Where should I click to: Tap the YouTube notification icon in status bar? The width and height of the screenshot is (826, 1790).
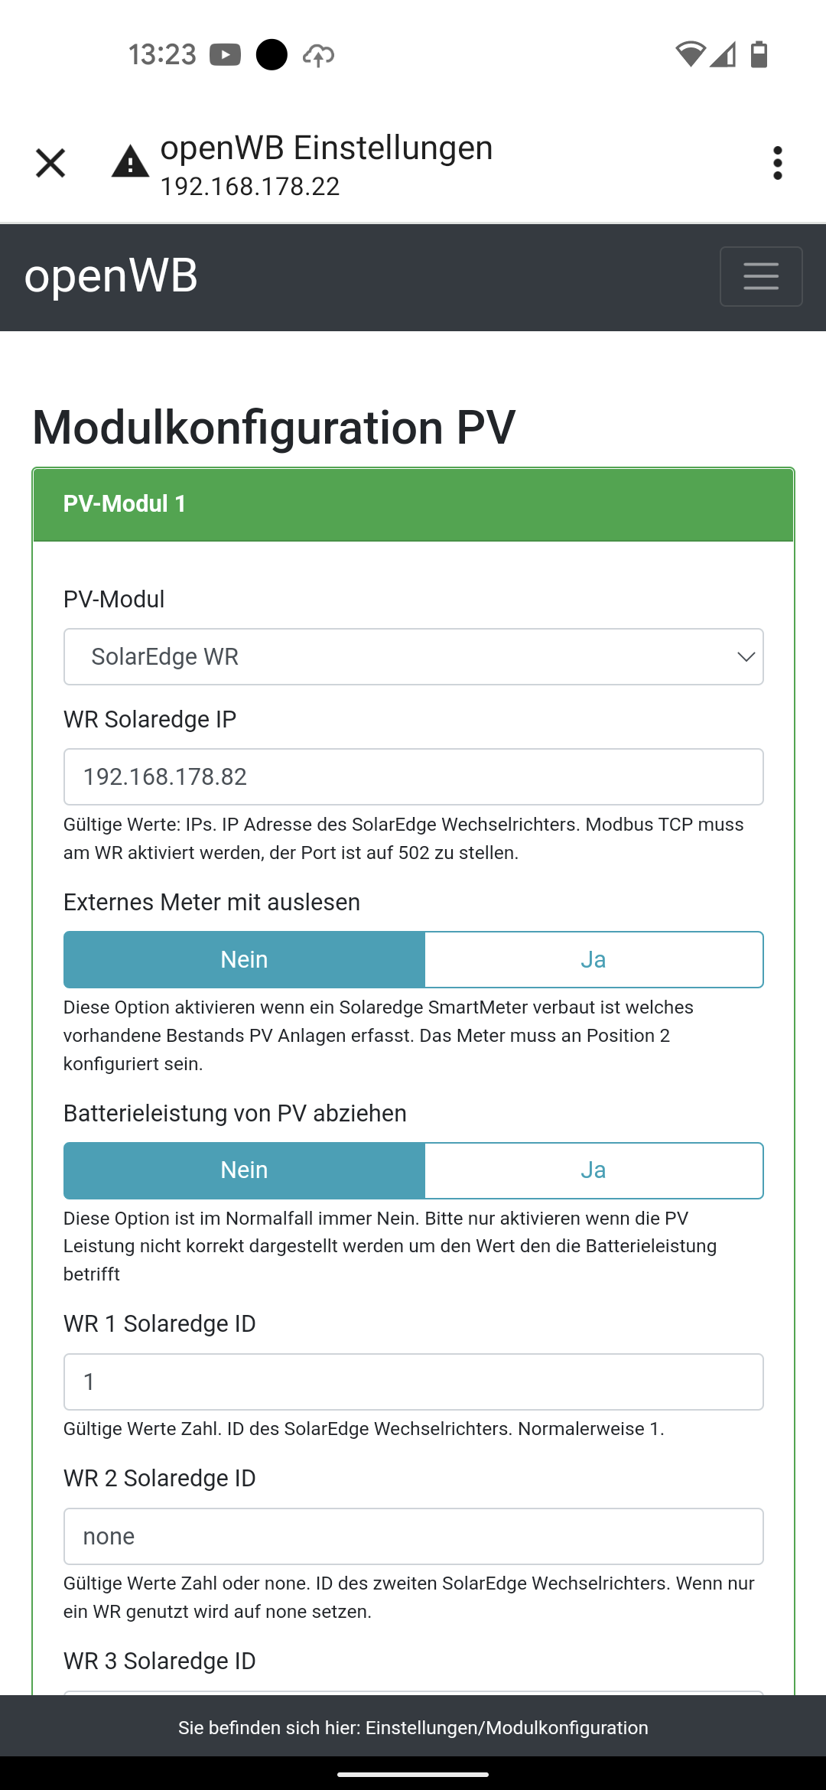tap(225, 55)
